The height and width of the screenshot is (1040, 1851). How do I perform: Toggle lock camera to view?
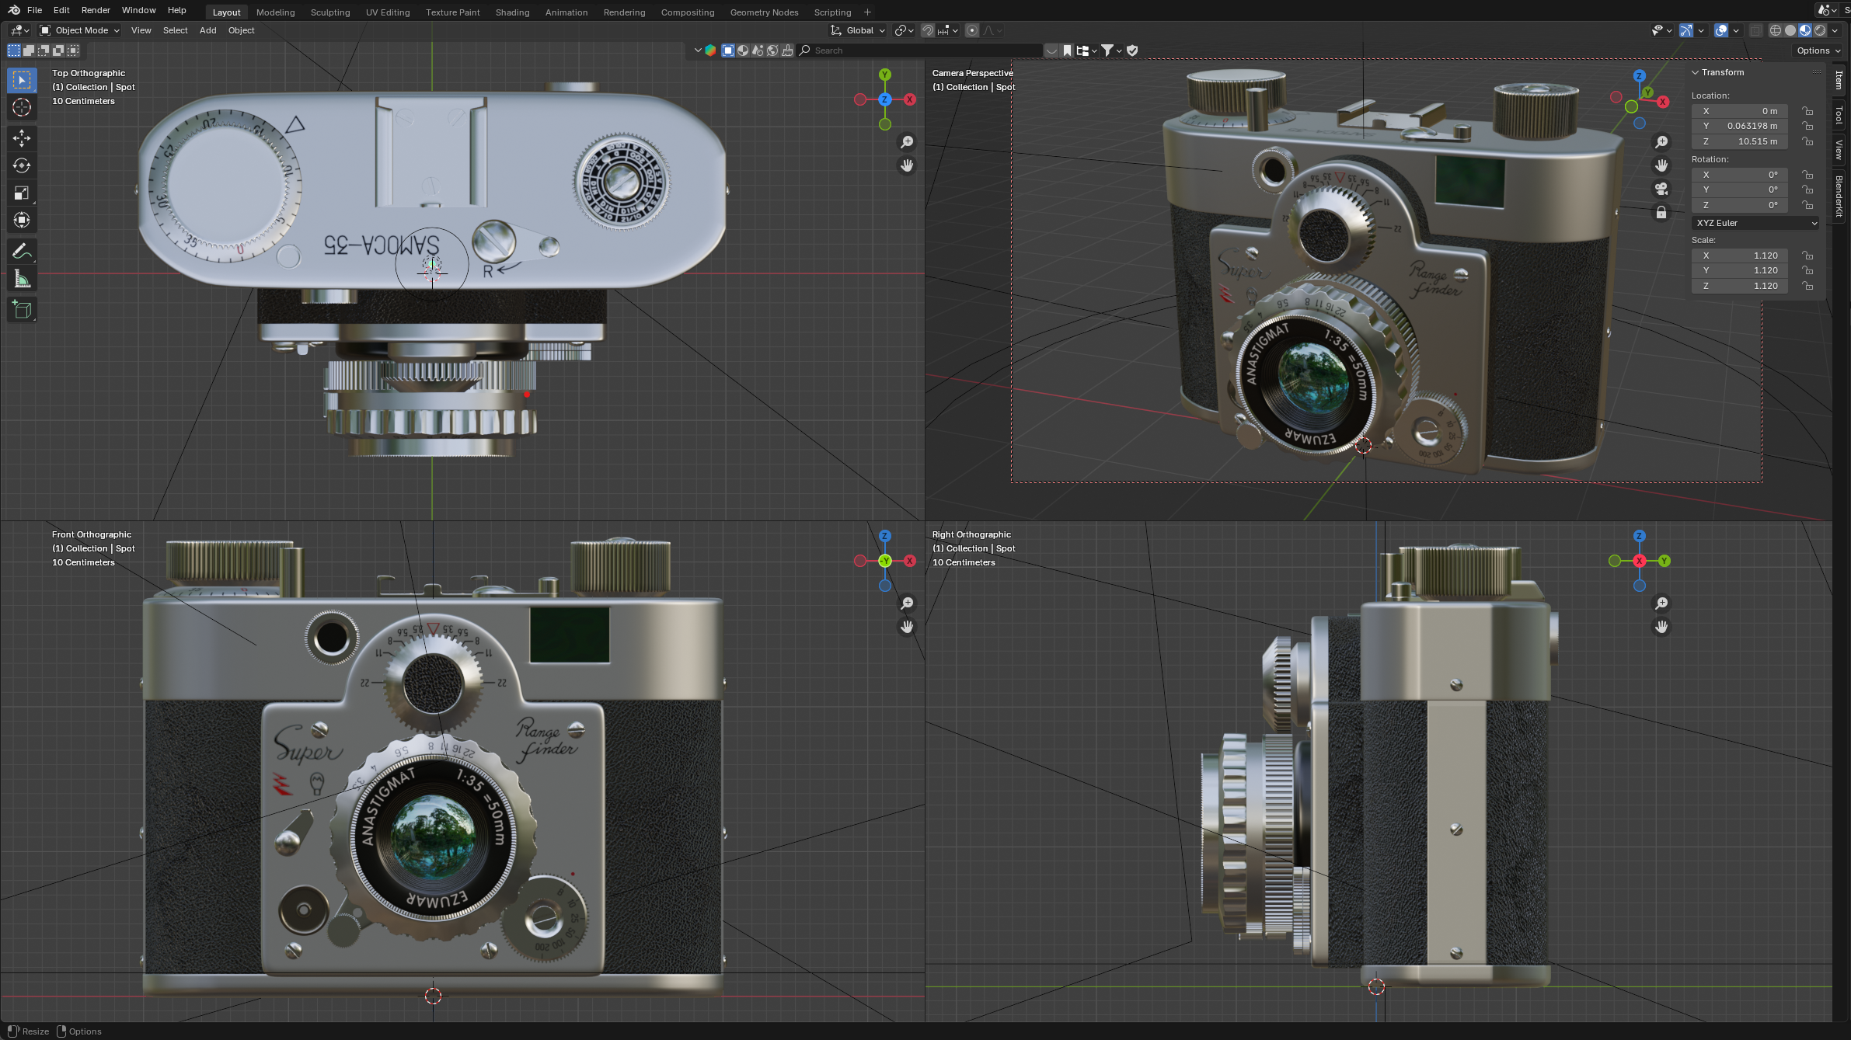[1661, 212]
